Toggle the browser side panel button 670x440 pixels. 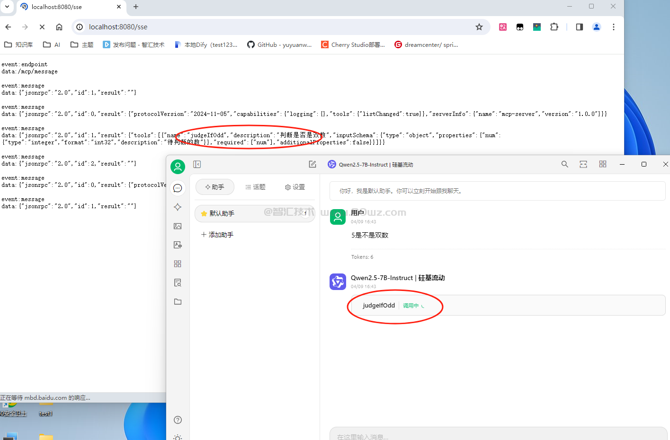579,27
